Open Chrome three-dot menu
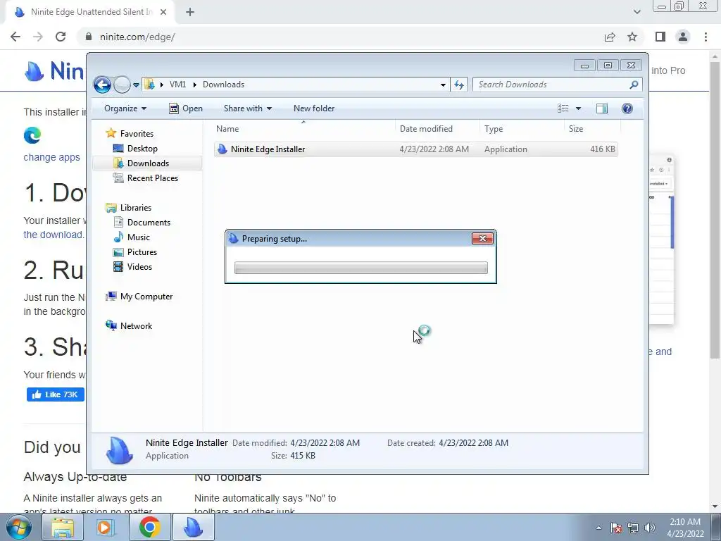This screenshot has width=721, height=541. tap(706, 37)
